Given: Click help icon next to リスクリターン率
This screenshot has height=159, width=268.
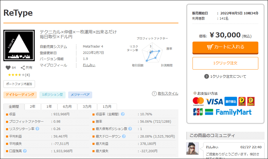Looking at the screenshot, I should pyautogui.click(x=37, y=129).
